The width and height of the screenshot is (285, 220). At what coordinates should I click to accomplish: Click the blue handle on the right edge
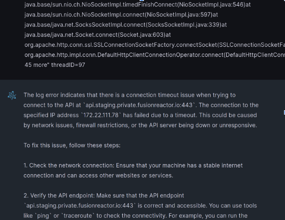pyautogui.click(x=284, y=112)
